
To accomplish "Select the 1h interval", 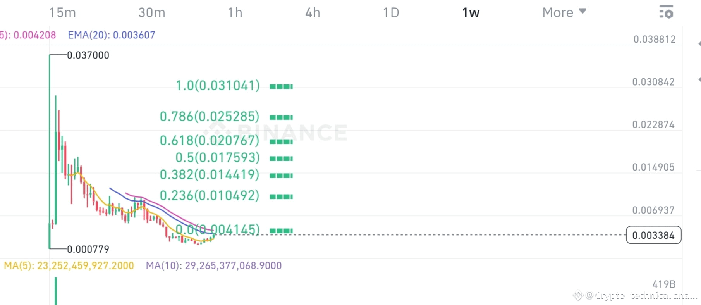I will pos(234,12).
